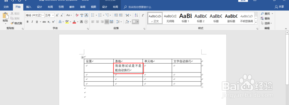The image size is (289, 105).
Task: Open the Asian layout (A with arrows) dropdown
Action: coord(128,15)
